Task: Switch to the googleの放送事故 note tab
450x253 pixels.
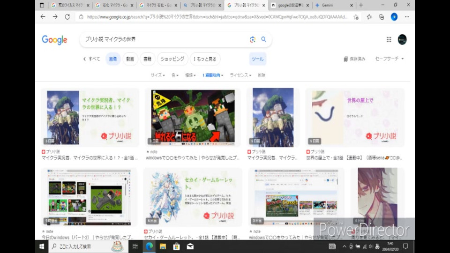Action: [290, 5]
